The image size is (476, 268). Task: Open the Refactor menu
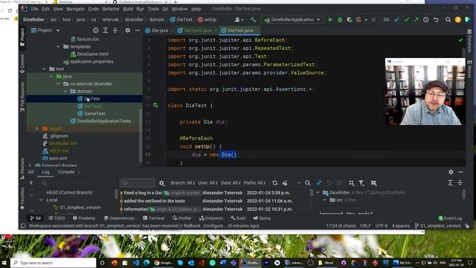pos(111,9)
